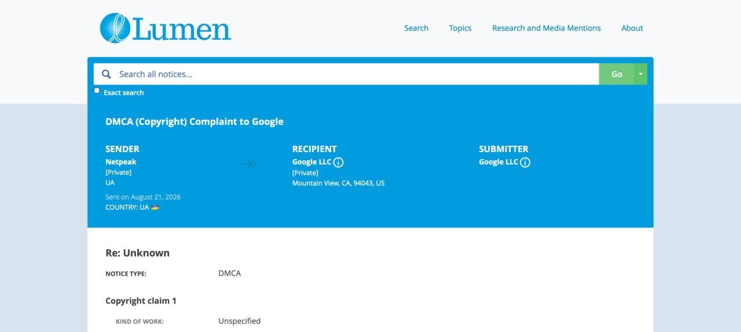Viewport: 741px width, 332px height.
Task: Open submitter Google LLC link
Action: click(498, 162)
